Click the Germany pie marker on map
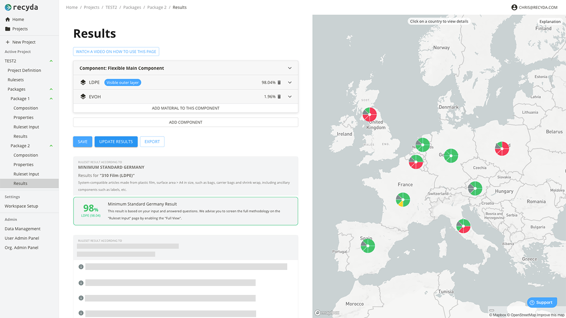The width and height of the screenshot is (566, 318). tap(451, 155)
